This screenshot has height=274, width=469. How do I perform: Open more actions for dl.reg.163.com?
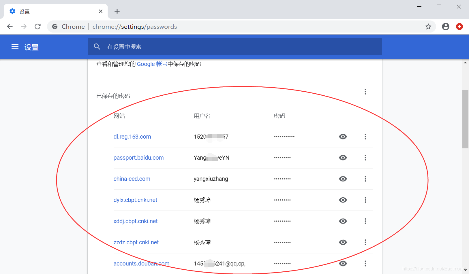[365, 137]
